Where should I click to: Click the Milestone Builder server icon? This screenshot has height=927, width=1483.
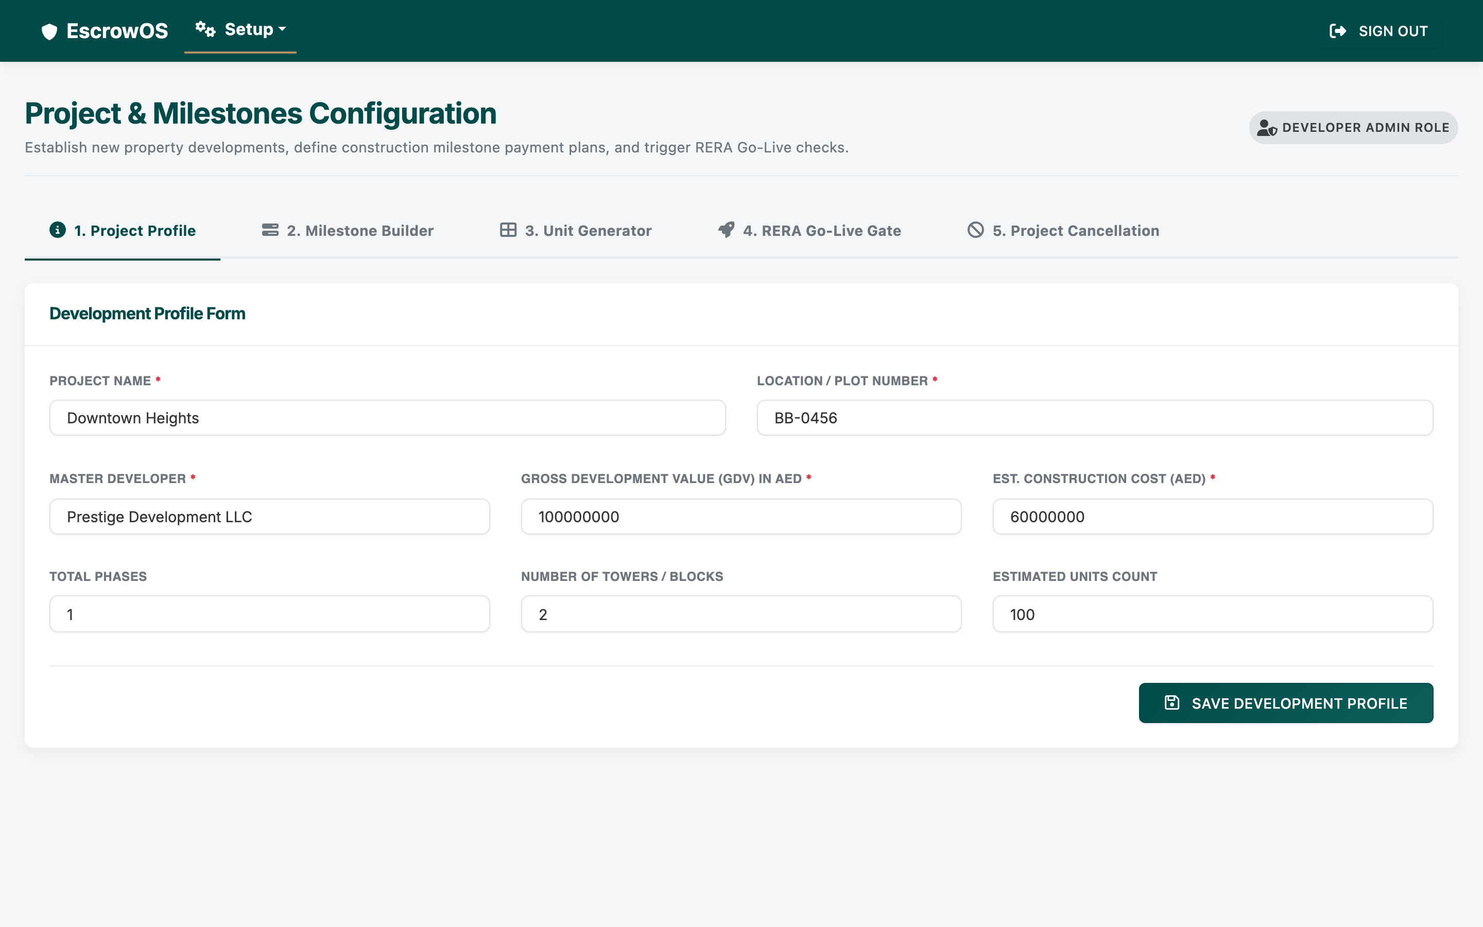click(x=270, y=230)
